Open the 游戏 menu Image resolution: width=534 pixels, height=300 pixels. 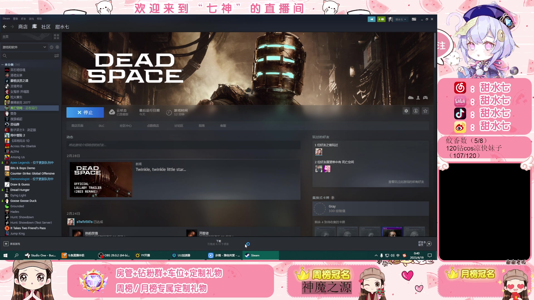31,19
